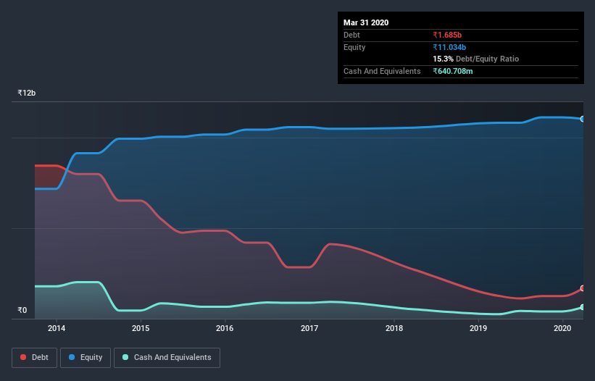The height and width of the screenshot is (381, 595).
Task: Click the ₹11.034b equity value
Action: click(x=449, y=47)
